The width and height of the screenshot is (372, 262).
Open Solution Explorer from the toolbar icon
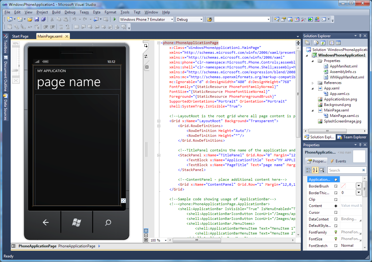click(277, 19)
